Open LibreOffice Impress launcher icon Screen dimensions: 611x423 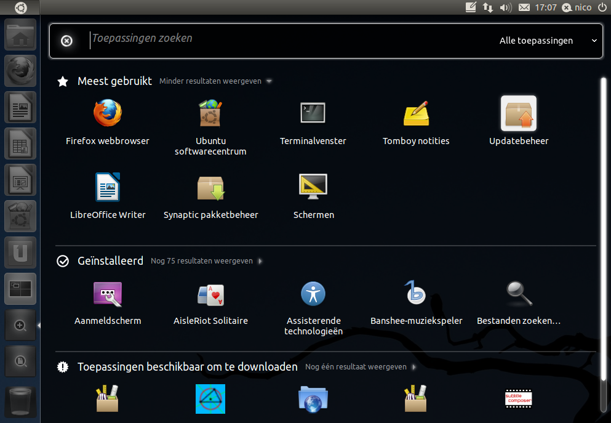pyautogui.click(x=20, y=180)
